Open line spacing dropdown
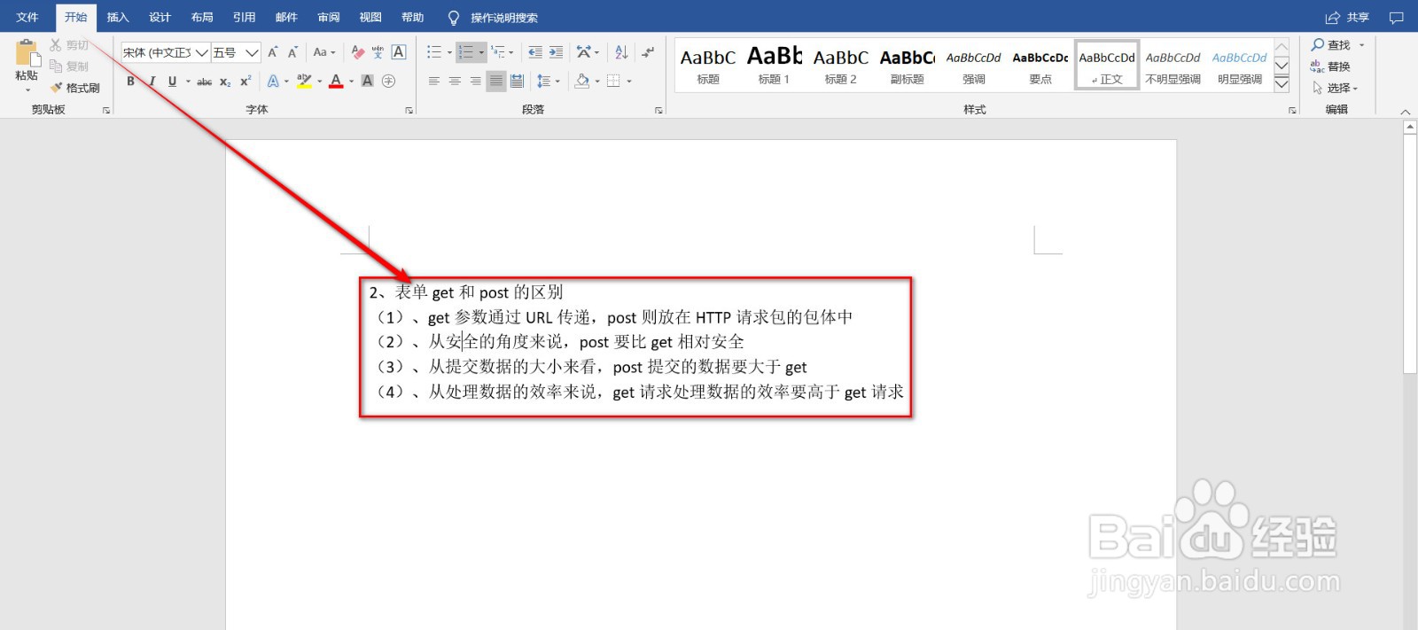The width and height of the screenshot is (1418, 630). click(548, 81)
